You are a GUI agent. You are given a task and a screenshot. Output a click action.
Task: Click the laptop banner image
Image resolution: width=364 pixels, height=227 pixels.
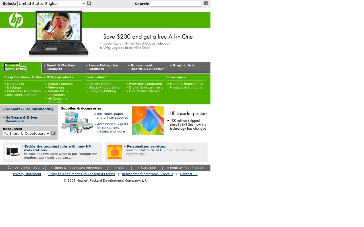[x=59, y=34]
